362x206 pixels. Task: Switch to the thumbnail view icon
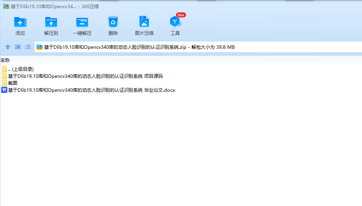pyautogui.click(x=18, y=47)
